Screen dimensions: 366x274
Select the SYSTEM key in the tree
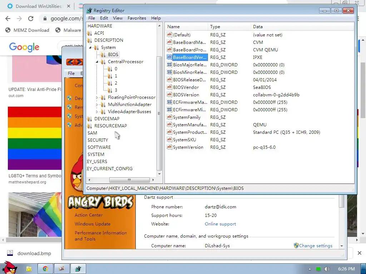96,154
